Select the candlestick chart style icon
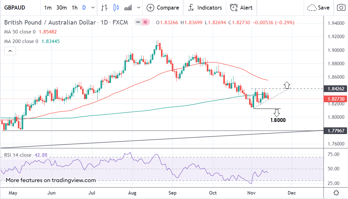The width and height of the screenshot is (348, 199). 116,8
